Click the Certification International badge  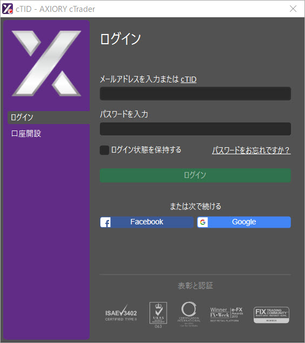(x=189, y=314)
